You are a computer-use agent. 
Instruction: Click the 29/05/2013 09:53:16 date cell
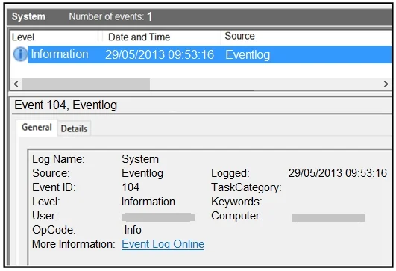pos(160,54)
